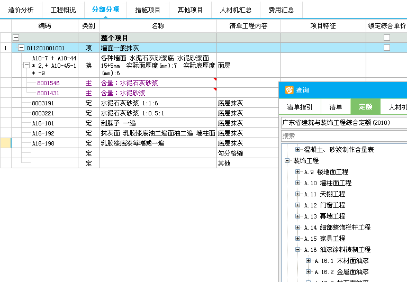Click the 项目特征 column header
Image resolution: width=407 pixels, height=282 pixels.
[323, 26]
